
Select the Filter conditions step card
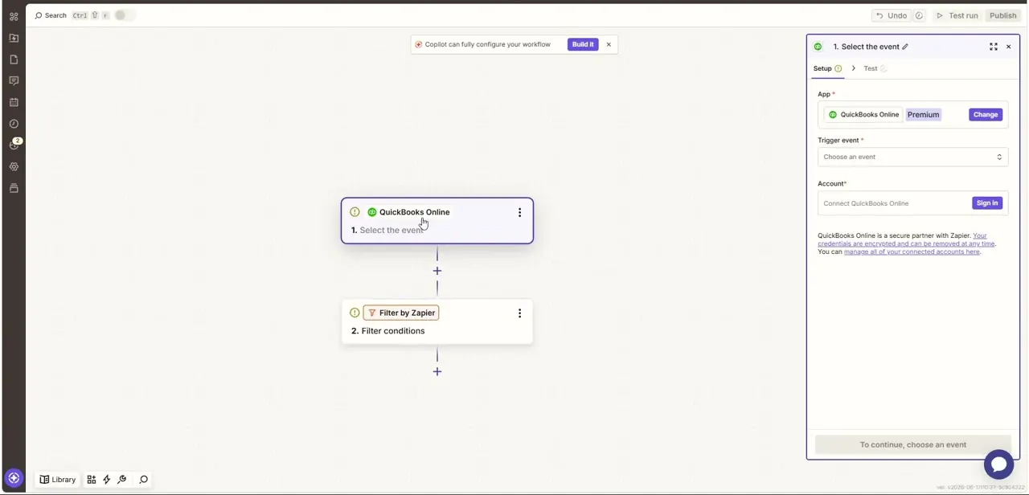(x=437, y=321)
